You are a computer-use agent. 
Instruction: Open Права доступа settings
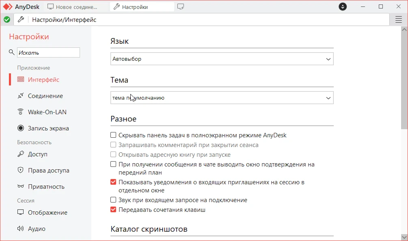(49, 171)
